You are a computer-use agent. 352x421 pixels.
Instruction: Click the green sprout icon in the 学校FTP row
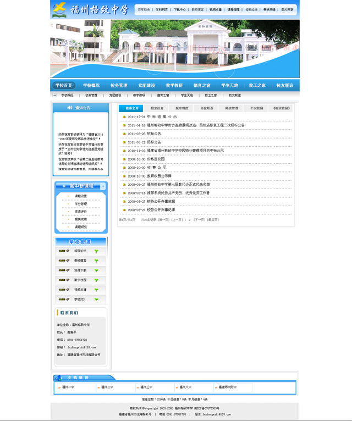[96, 300]
